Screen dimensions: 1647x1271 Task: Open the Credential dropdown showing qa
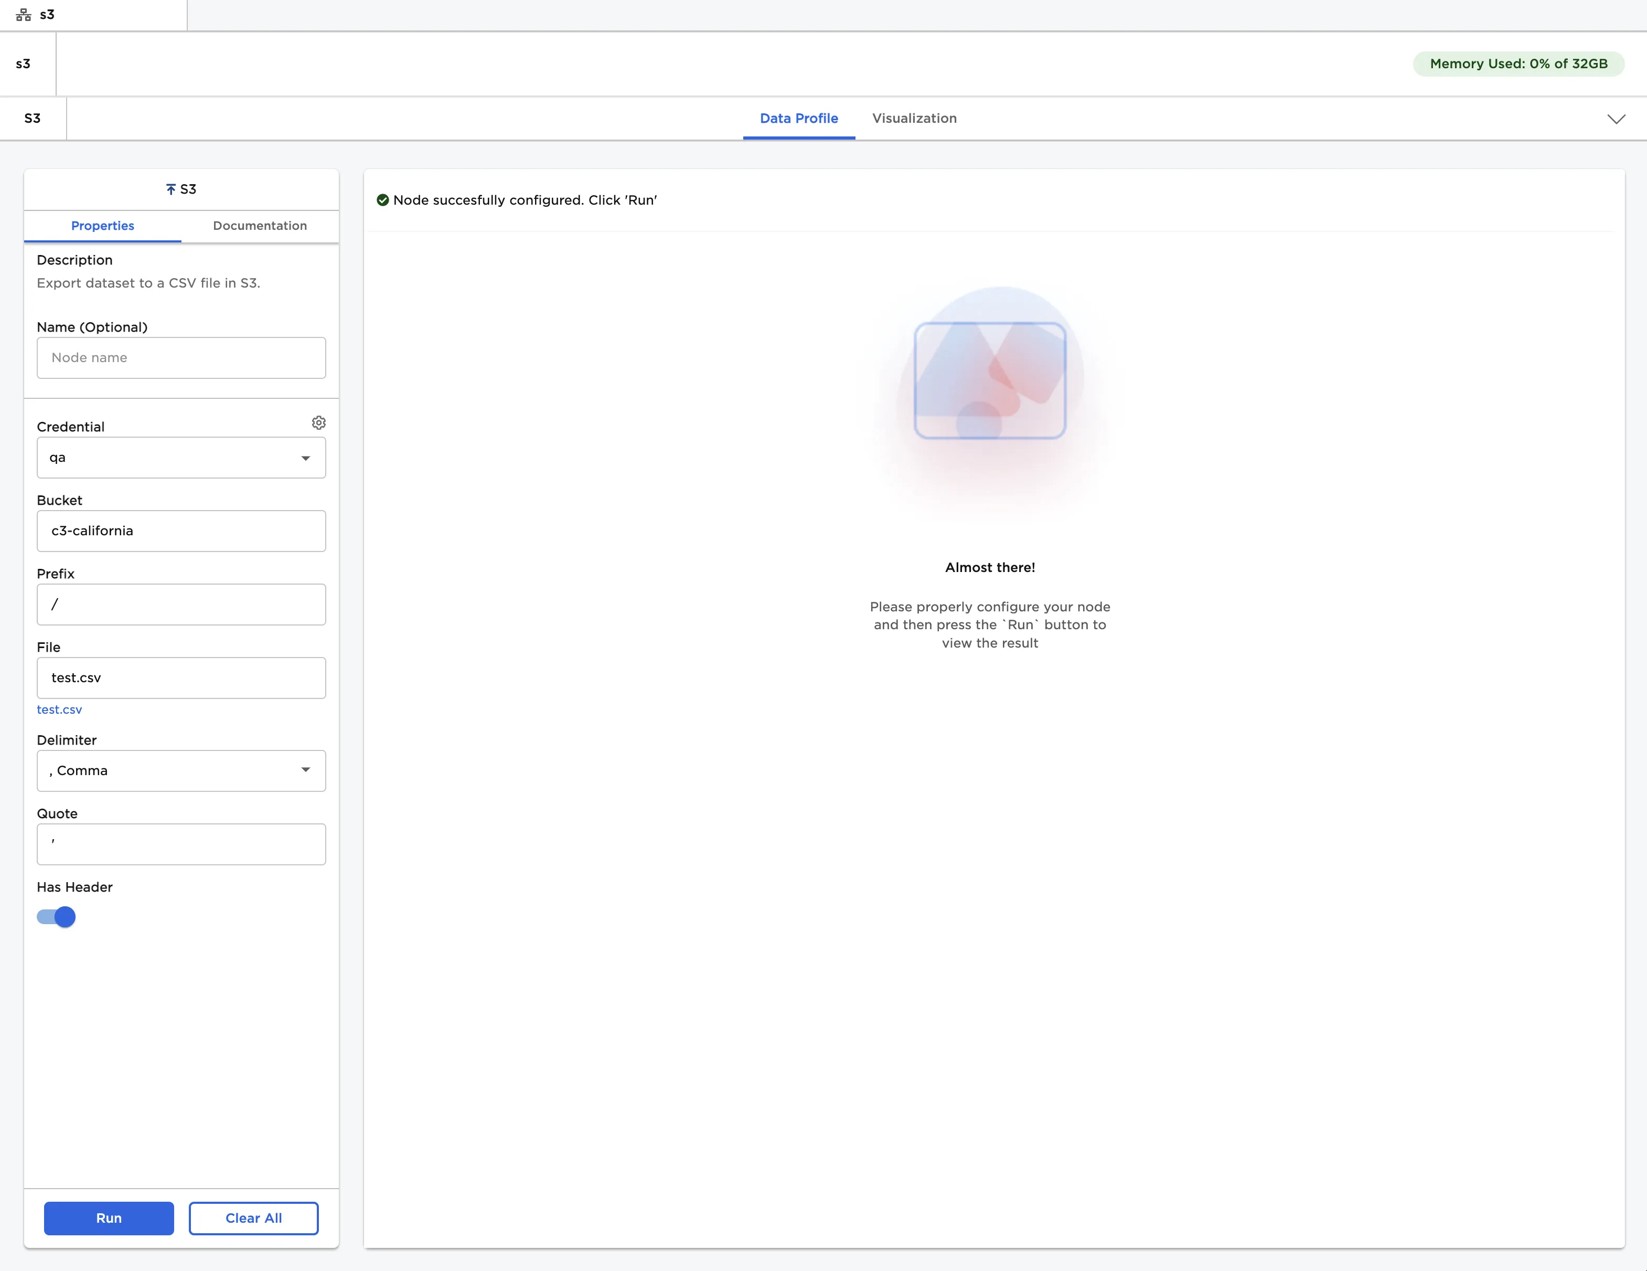[x=181, y=458]
